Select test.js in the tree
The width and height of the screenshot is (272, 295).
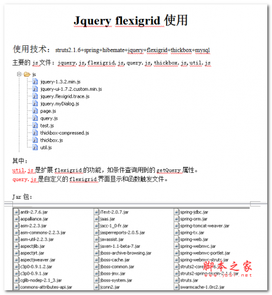pos(47,126)
